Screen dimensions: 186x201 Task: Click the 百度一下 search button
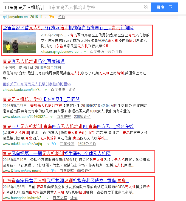click(x=165, y=7)
